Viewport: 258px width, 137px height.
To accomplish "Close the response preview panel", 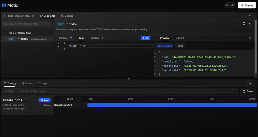I will 250,38.
